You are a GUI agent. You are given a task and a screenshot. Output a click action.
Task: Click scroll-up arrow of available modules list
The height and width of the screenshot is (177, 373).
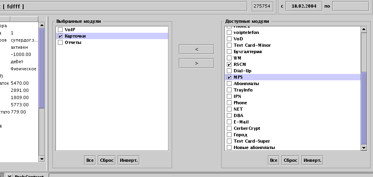pyautogui.click(x=363, y=29)
